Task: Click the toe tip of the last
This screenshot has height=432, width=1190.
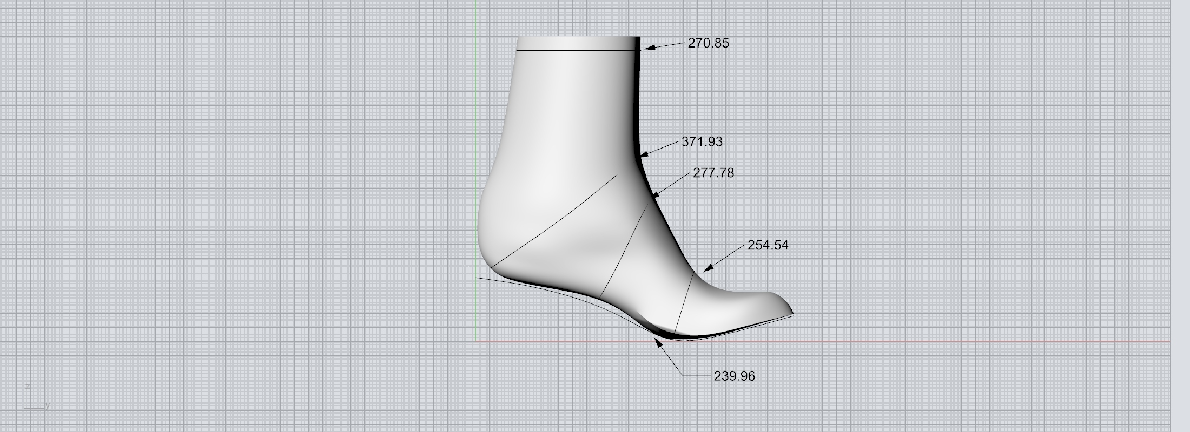Action: 791,312
